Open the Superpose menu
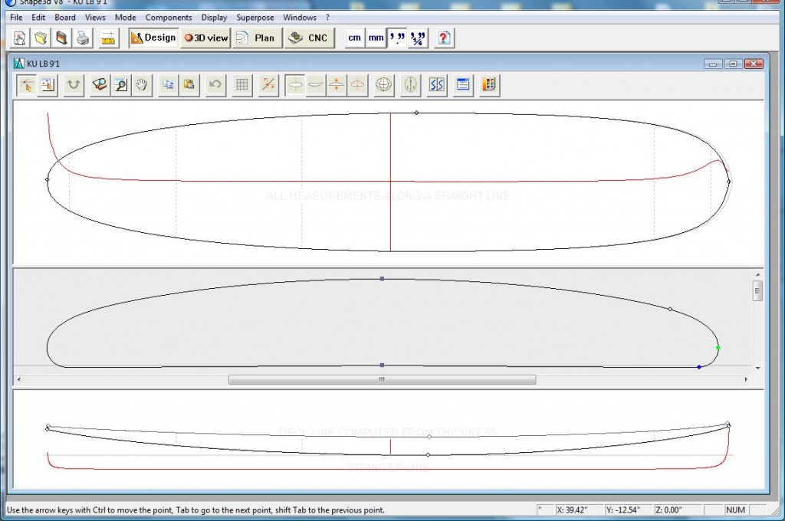The height and width of the screenshot is (521, 785). point(255,17)
